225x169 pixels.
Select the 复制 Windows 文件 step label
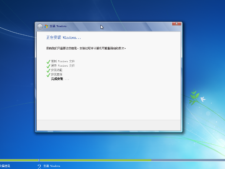[x=63, y=61]
